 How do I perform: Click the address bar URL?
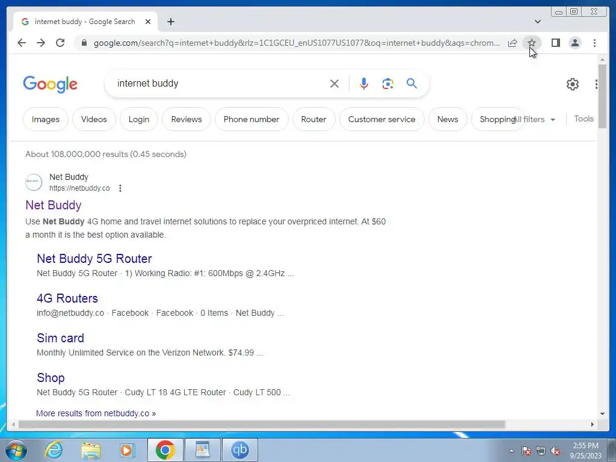click(297, 43)
